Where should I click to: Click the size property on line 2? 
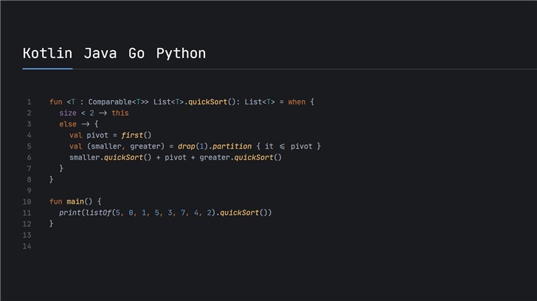[x=68, y=113]
